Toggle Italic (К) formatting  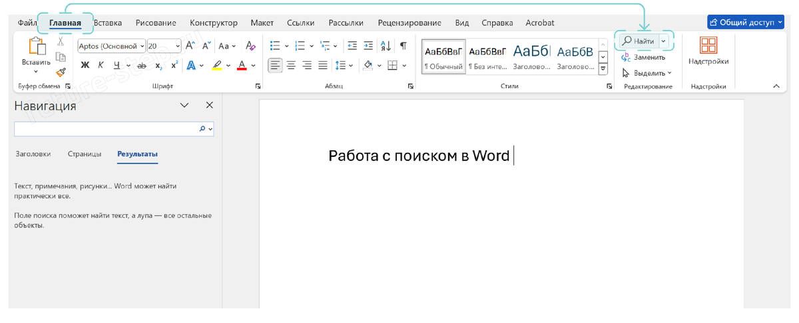click(x=101, y=65)
